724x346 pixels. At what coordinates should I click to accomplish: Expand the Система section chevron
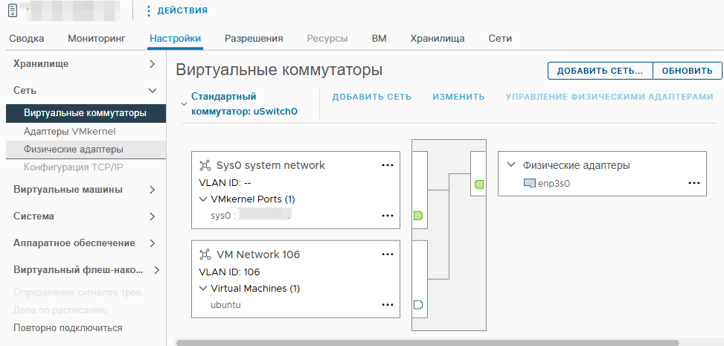(153, 217)
